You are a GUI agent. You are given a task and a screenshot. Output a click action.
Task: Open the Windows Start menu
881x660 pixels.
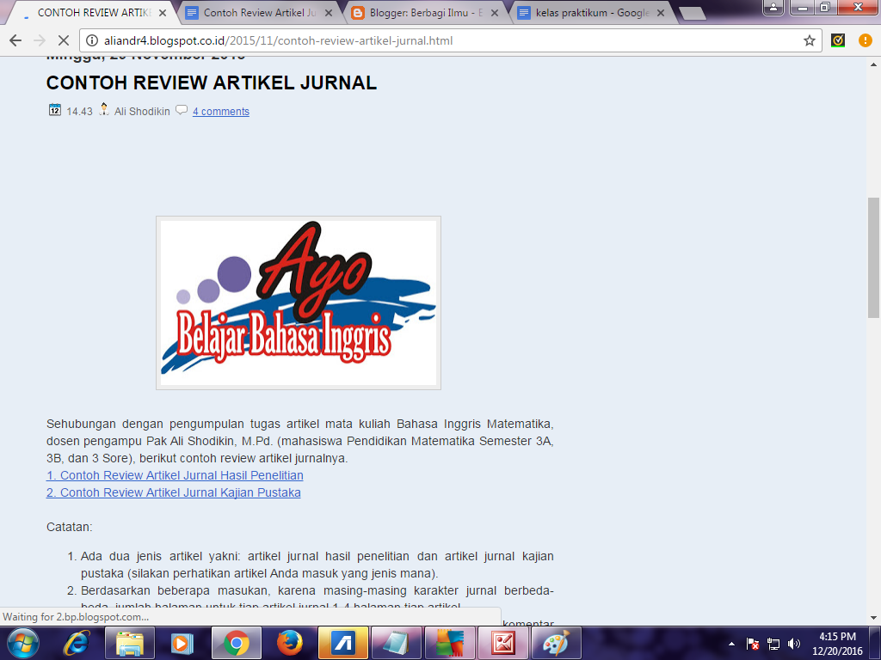(22, 643)
